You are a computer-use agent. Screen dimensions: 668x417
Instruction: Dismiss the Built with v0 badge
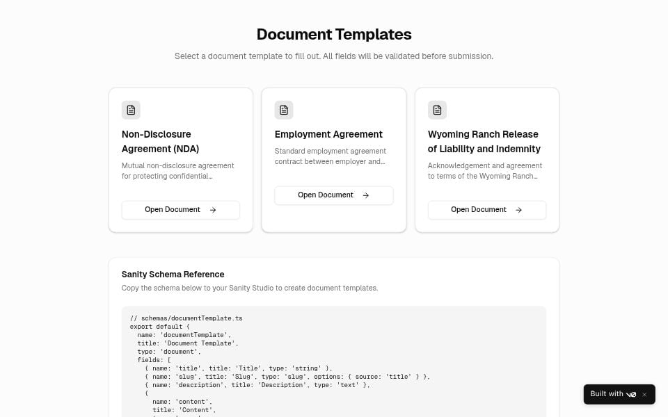tap(644, 395)
